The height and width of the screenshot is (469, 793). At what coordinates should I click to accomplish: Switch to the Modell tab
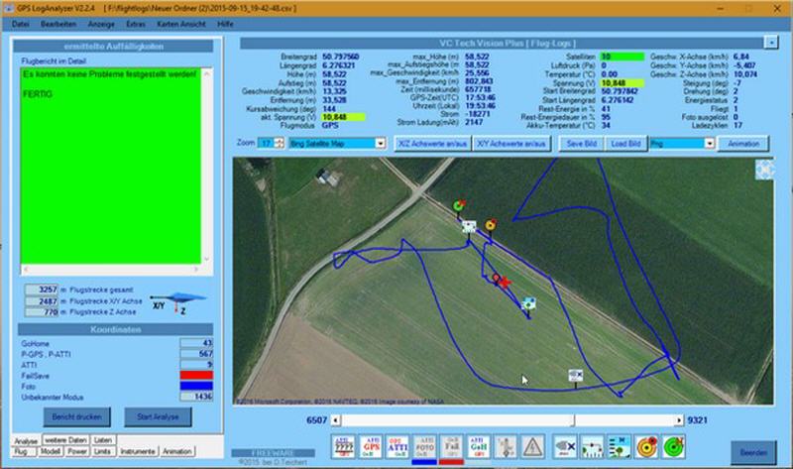tap(51, 451)
